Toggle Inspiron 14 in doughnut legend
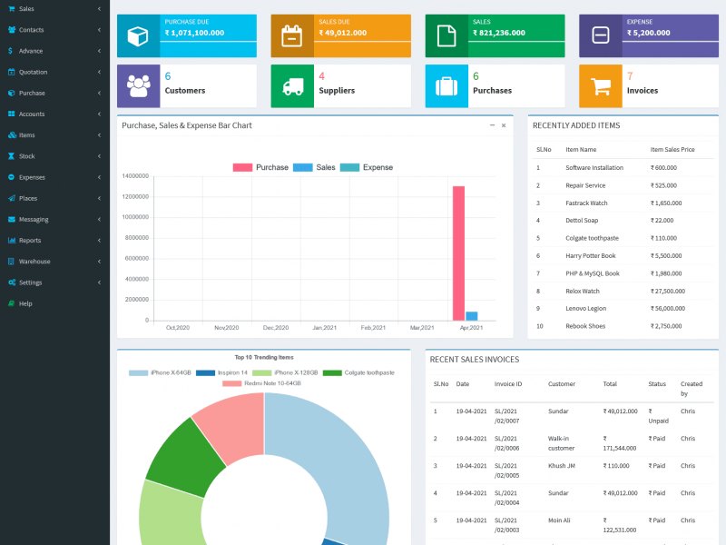726x545 pixels. point(221,372)
